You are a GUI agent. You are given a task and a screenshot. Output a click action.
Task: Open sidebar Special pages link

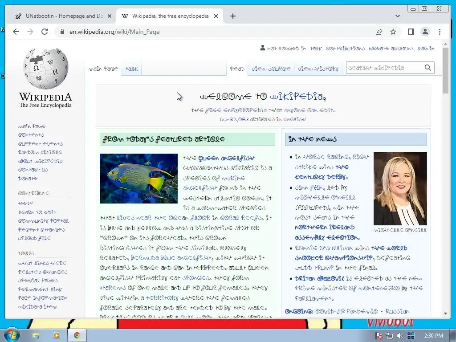pos(38,281)
